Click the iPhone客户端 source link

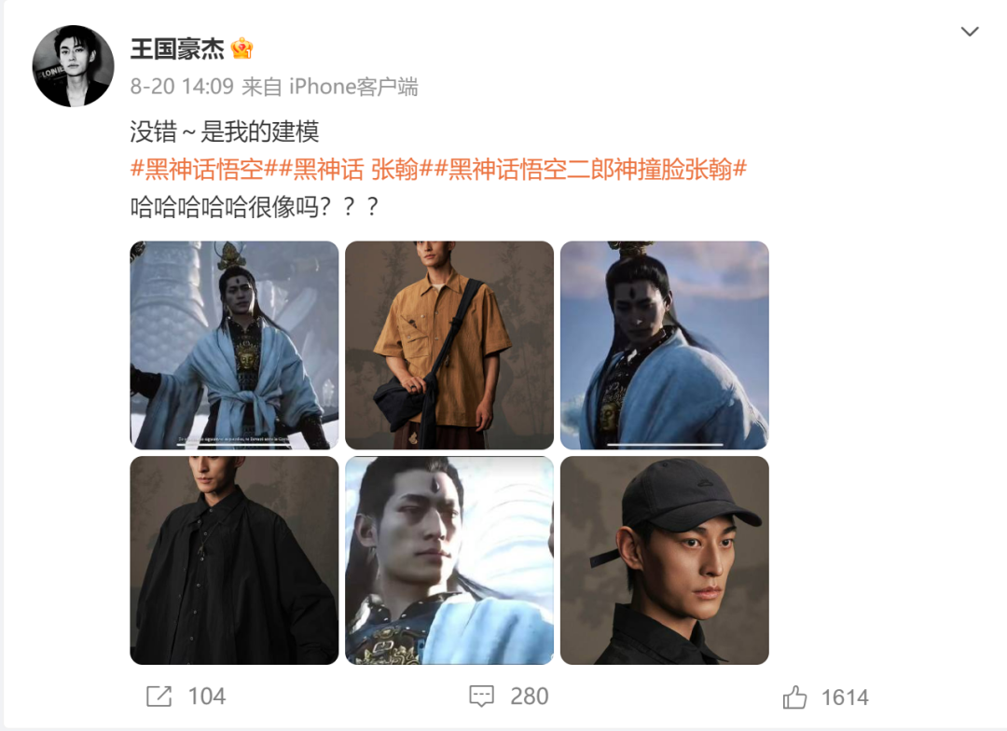pos(353,87)
